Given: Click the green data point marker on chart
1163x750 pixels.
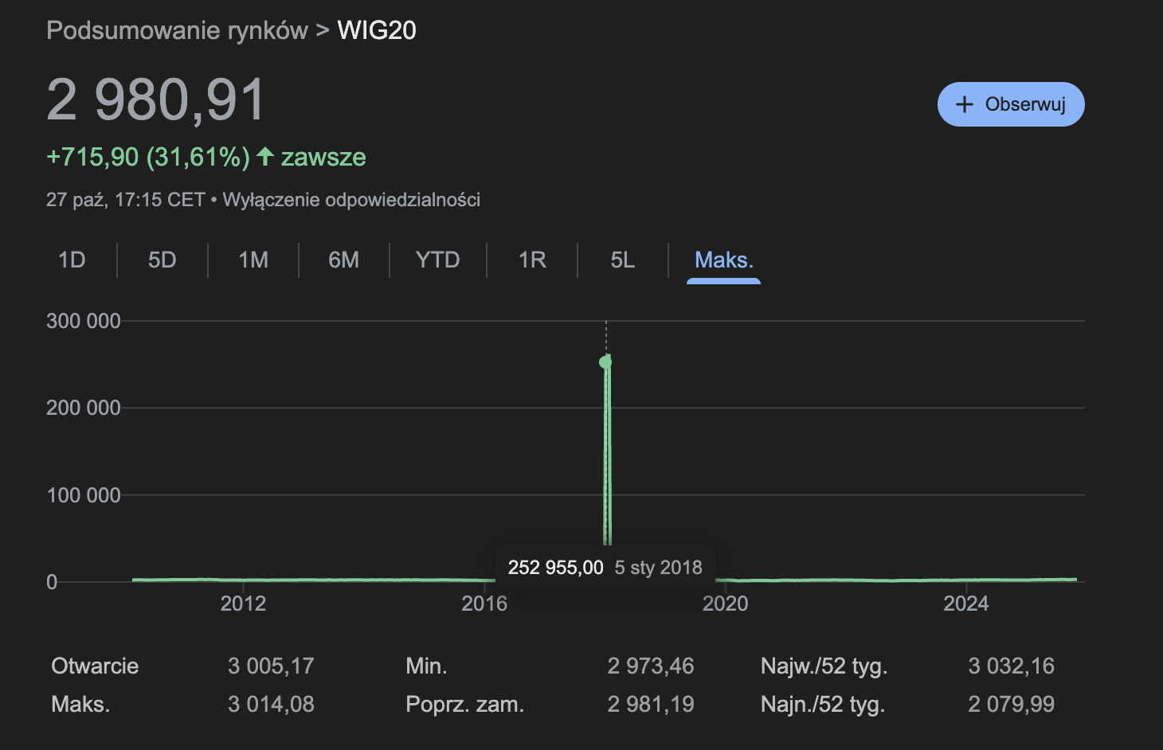Looking at the screenshot, I should coord(605,362).
